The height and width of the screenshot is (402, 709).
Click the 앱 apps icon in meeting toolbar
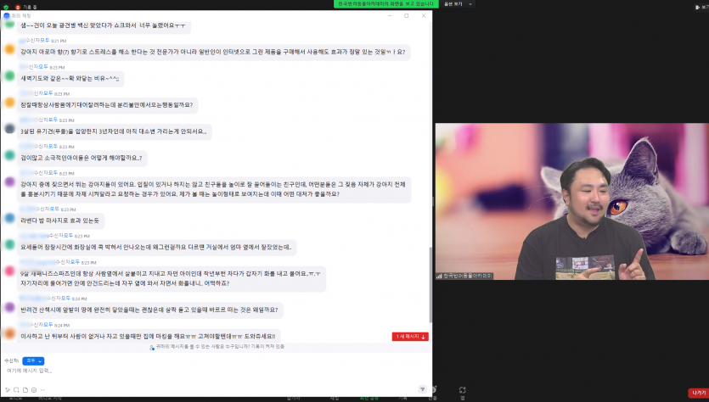coord(462,392)
